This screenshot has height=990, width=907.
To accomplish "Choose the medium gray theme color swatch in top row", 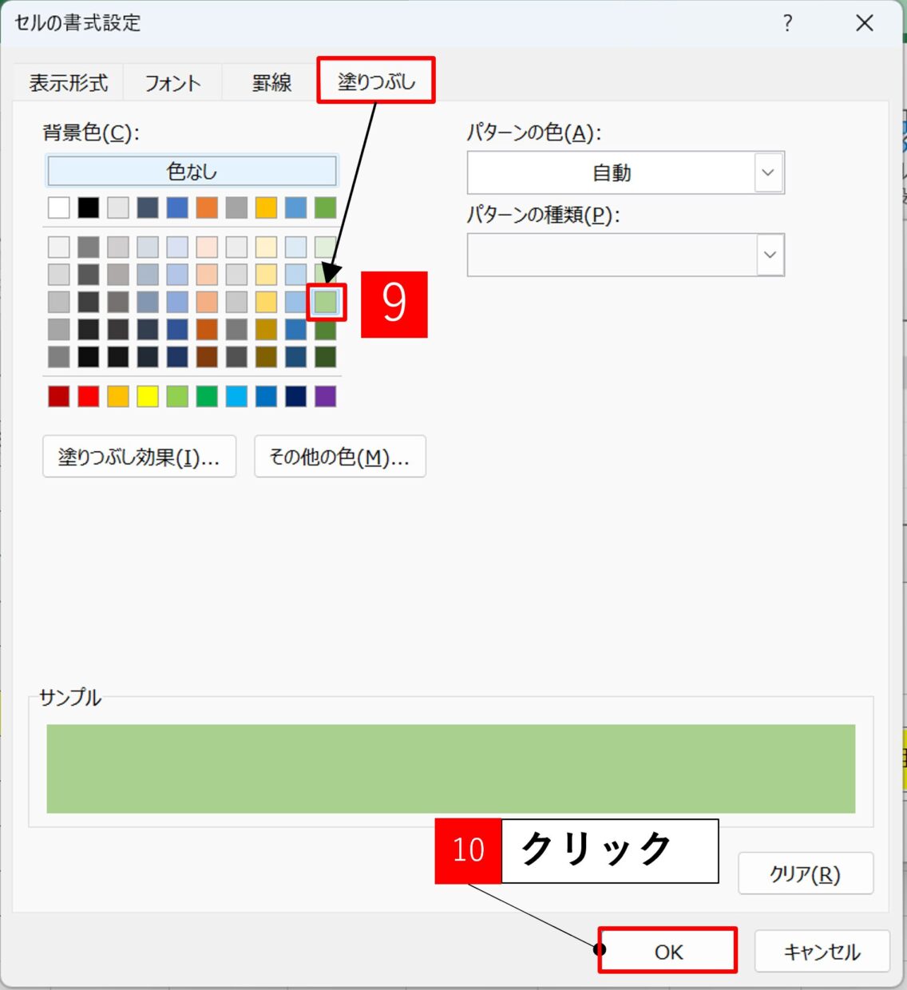I will [236, 208].
